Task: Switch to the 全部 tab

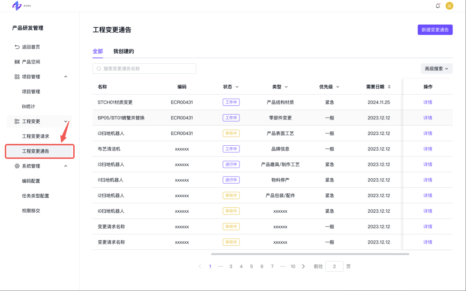Action: point(98,51)
